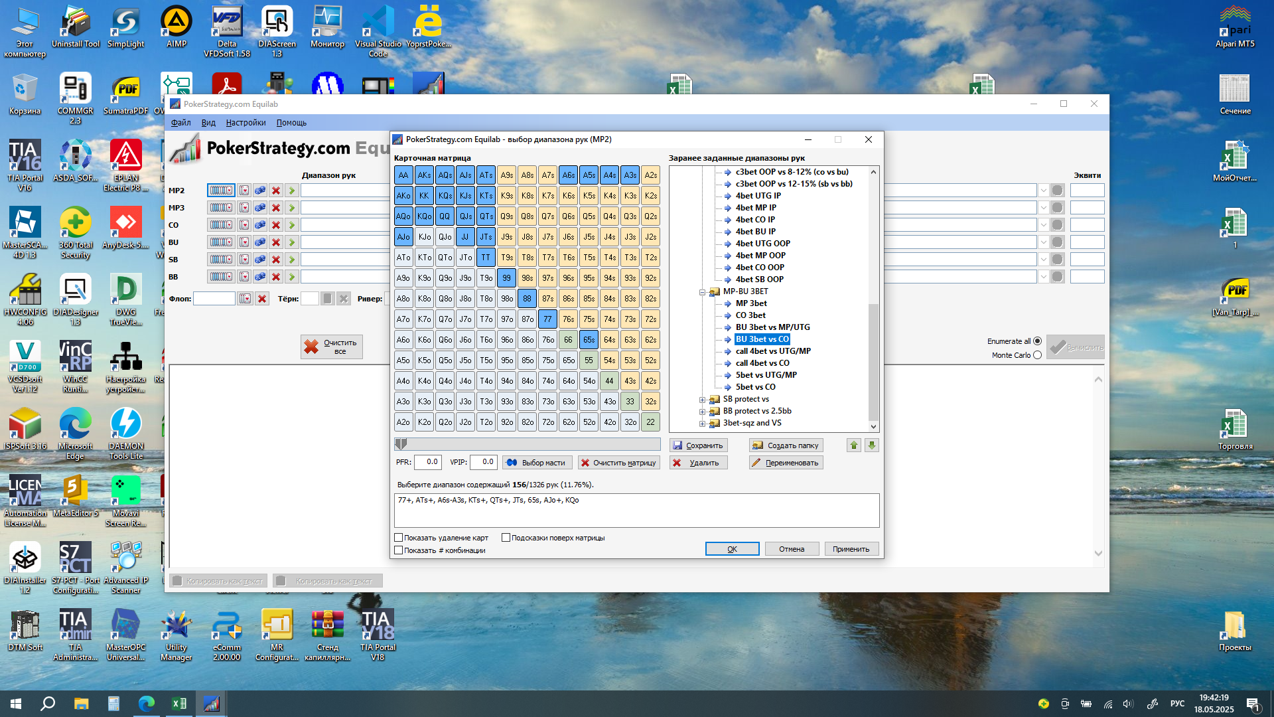Click the range percentage slider handle

(401, 444)
